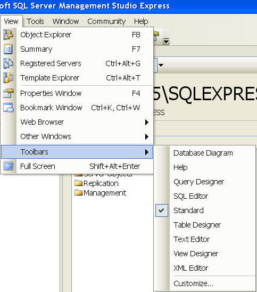The height and width of the screenshot is (292, 257).
Task: Click the Template Explorer icon
Action: [x=8, y=78]
